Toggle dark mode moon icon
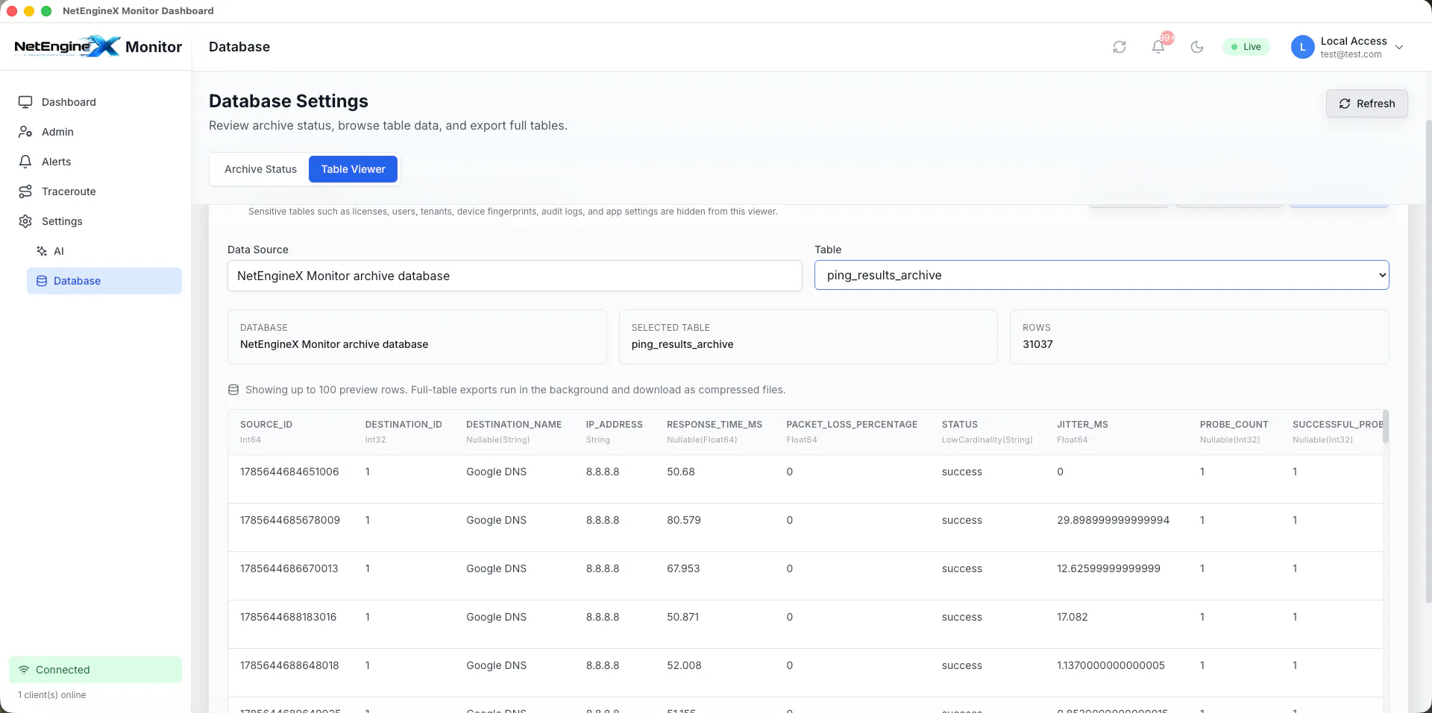The width and height of the screenshot is (1432, 713). pos(1197,47)
